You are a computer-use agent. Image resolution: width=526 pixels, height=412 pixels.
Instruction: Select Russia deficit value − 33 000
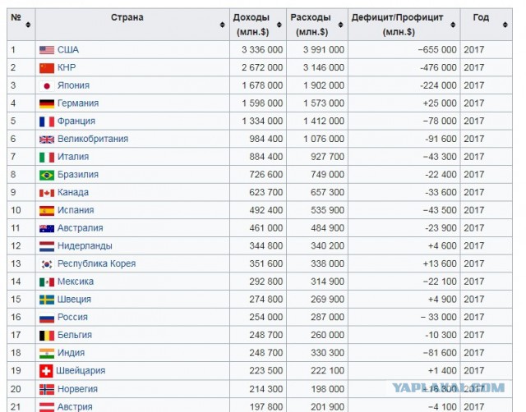point(439,317)
